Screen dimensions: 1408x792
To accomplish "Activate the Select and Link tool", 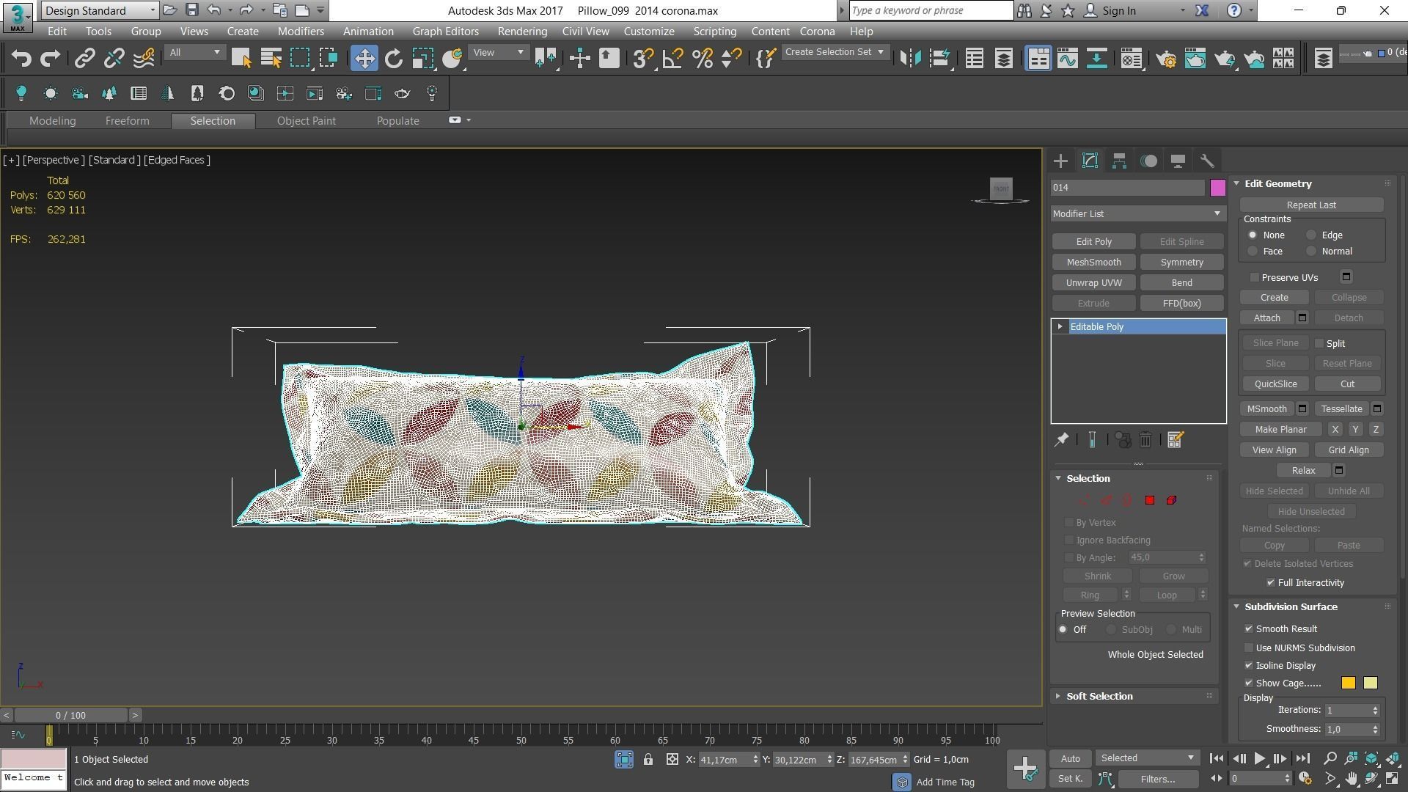I will 85,59.
